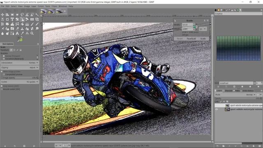The width and height of the screenshot is (263, 148).
Task: Select the Measure compass tool
Action: (x=27, y=33)
